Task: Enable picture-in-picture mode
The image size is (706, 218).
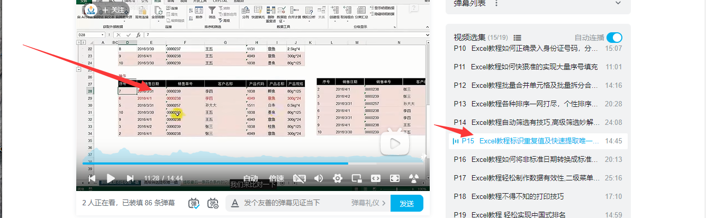Action: click(x=356, y=178)
